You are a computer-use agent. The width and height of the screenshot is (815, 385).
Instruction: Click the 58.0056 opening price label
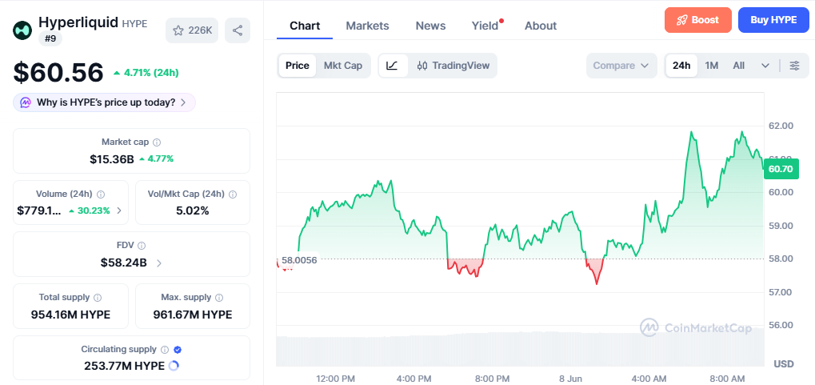click(299, 260)
